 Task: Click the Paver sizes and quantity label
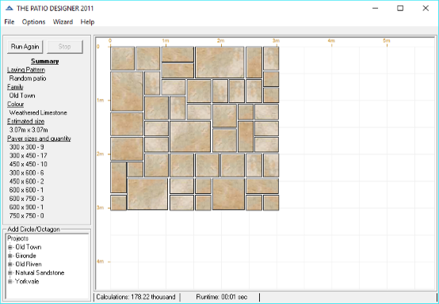coord(39,139)
